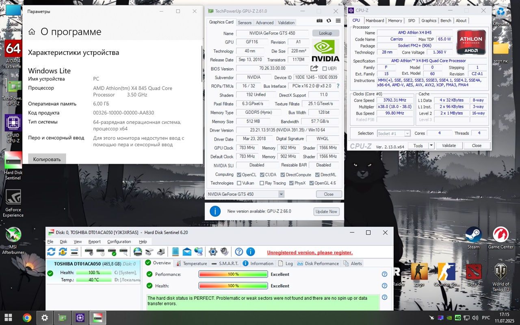Viewport: 520px width, 325px height.
Task: Open Dota 2 desktop icon
Action: point(474,275)
